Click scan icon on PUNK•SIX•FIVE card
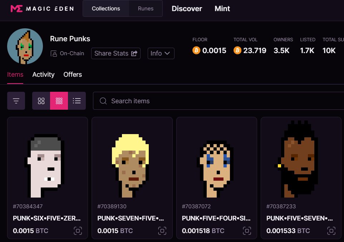 (x=78, y=231)
